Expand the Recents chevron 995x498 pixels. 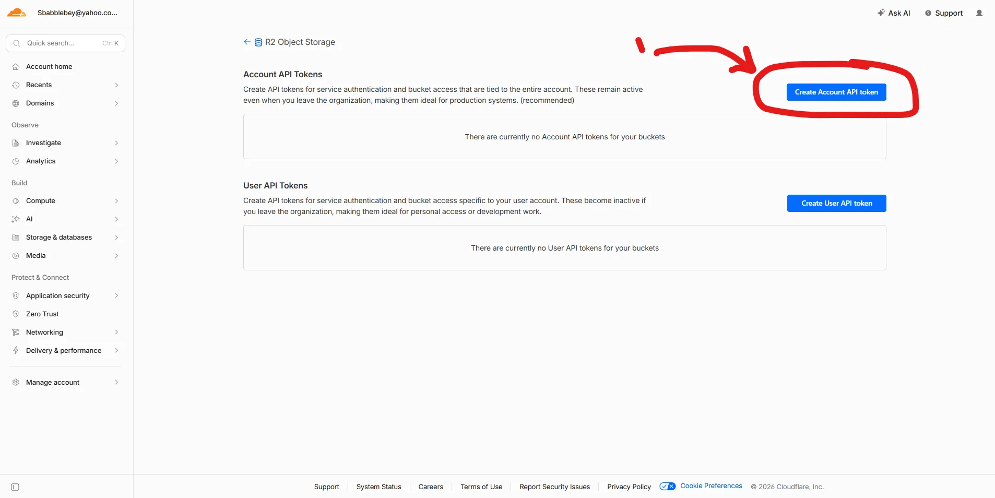[116, 85]
